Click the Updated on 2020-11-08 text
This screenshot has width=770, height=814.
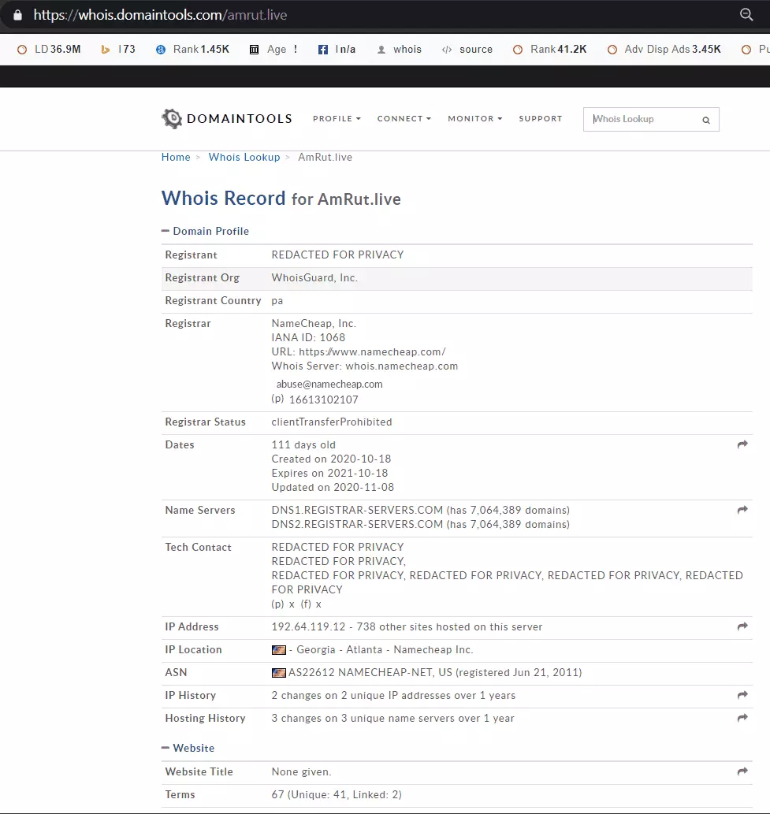[x=333, y=488]
